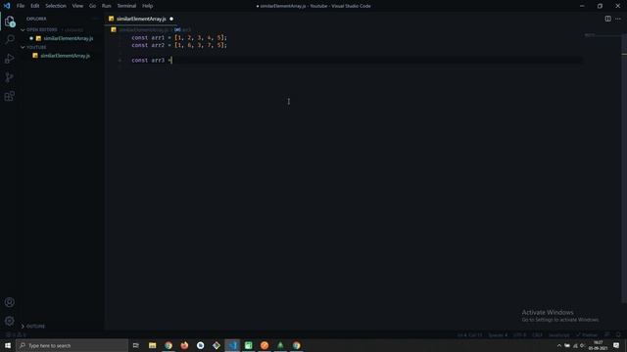Click the green spreadsheet taskbar icon
This screenshot has width=627, height=352.
pyautogui.click(x=248, y=345)
